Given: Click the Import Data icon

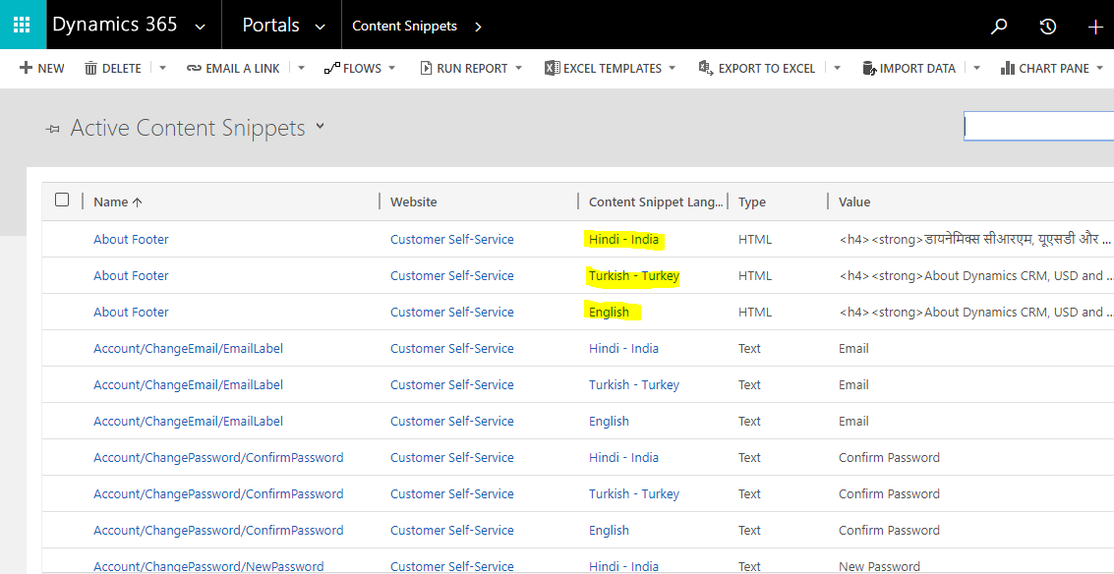Looking at the screenshot, I should (x=868, y=68).
